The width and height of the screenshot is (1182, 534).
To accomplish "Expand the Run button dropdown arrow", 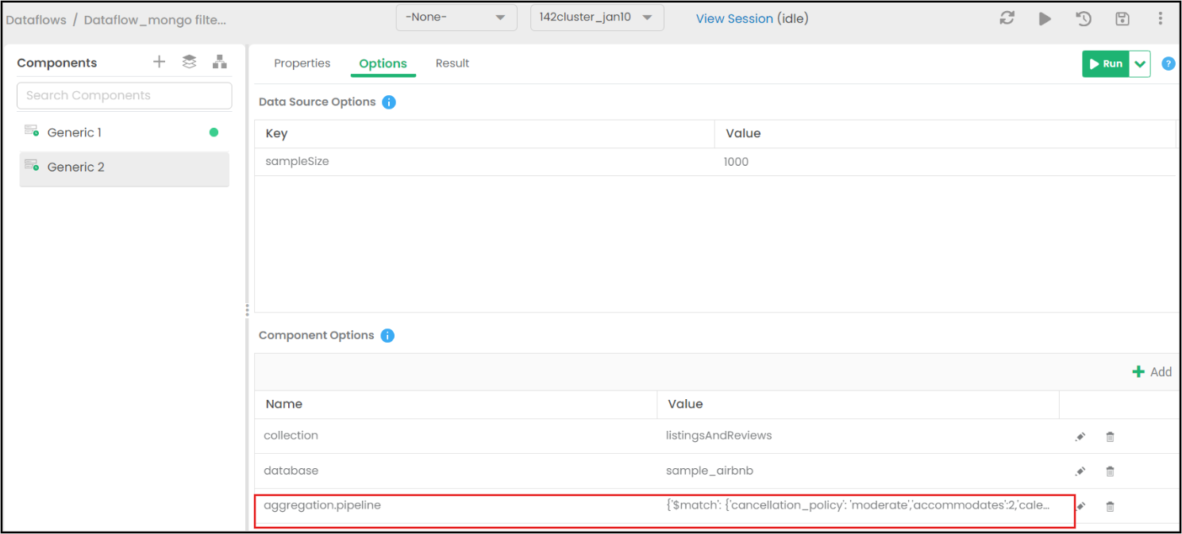I will pyautogui.click(x=1140, y=64).
